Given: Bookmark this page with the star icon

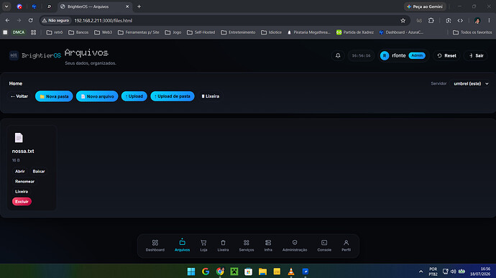Looking at the screenshot, I should (x=403, y=21).
